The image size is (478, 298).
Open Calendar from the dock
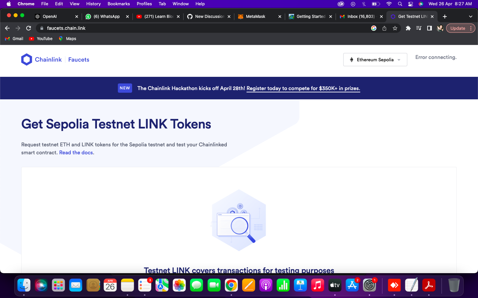(110, 285)
